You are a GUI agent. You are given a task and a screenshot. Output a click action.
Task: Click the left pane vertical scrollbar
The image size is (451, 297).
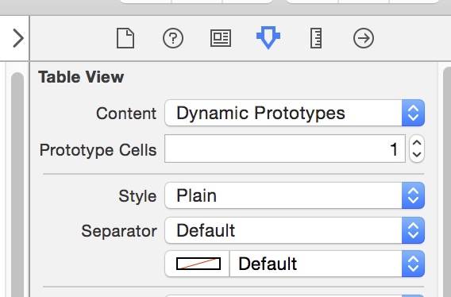coord(17,184)
